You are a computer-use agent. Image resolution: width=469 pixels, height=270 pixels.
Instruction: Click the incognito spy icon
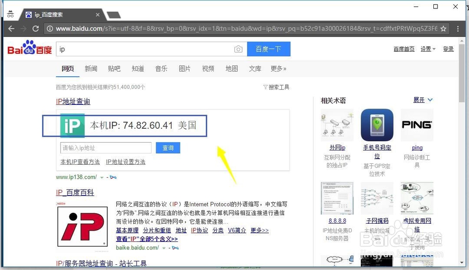click(10, 14)
